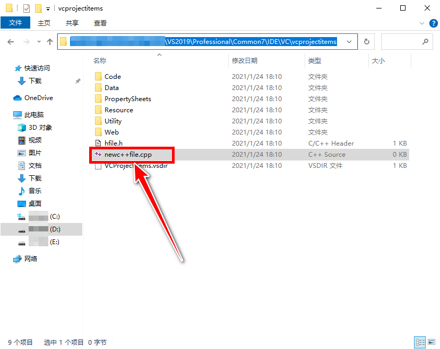Click the Refresh button beside address bar
The image size is (440, 349).
(x=367, y=42)
